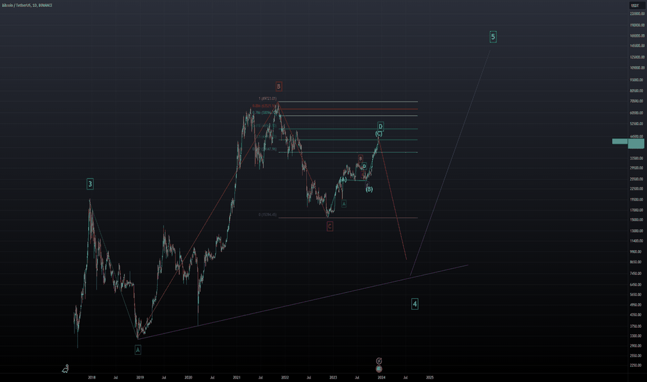Select the teal wave 3 label
647x382 pixels.
coord(90,184)
